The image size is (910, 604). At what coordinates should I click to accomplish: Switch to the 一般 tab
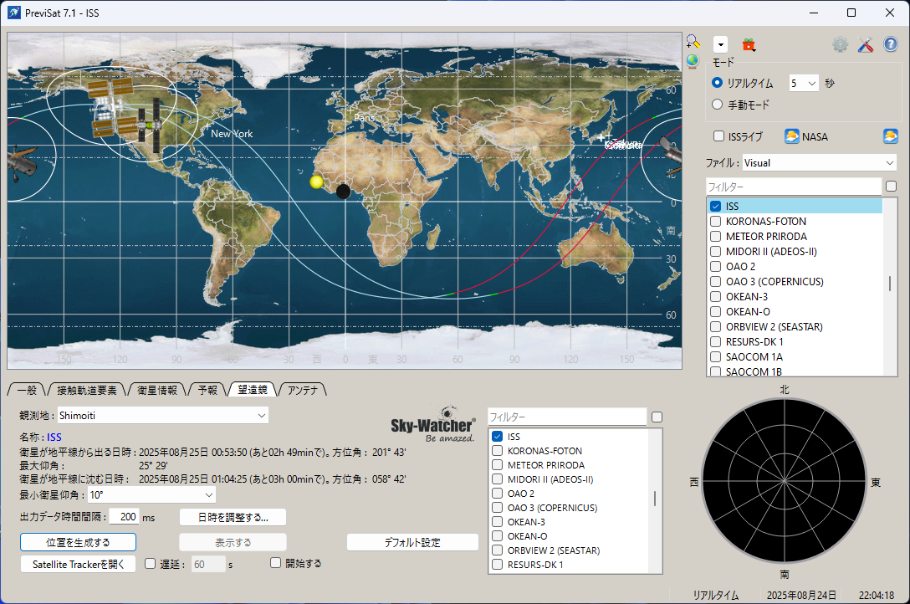tap(27, 390)
